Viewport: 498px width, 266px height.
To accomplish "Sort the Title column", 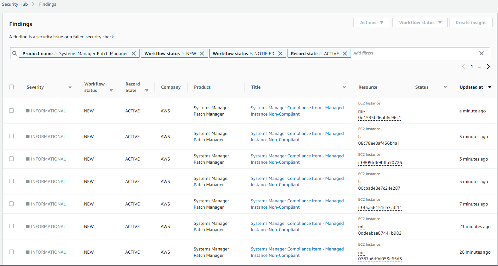I will click(344, 87).
